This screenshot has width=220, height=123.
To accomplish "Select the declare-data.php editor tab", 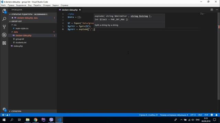I will pyautogui.click(x=69, y=10).
